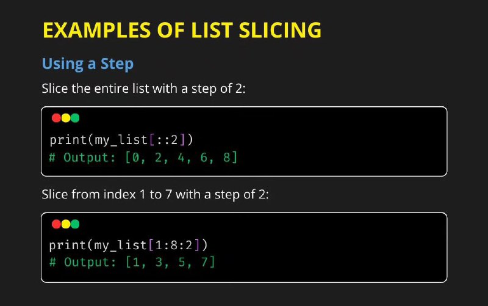Click the 'Using a Step' subheading

coord(88,64)
